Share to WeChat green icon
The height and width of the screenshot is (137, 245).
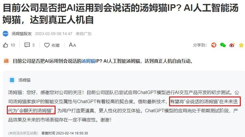223,45
